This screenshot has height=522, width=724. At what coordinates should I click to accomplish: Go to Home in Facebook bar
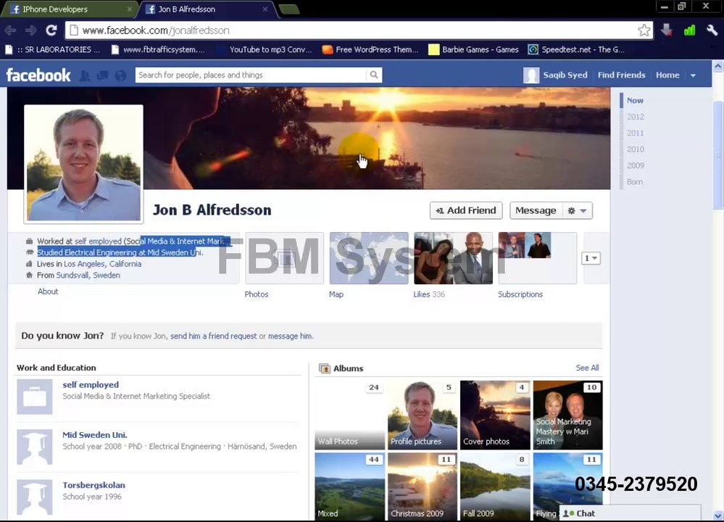click(x=667, y=75)
